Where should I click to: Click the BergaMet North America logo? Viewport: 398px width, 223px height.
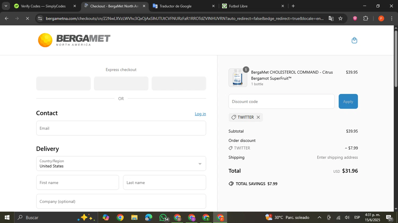pos(74,40)
